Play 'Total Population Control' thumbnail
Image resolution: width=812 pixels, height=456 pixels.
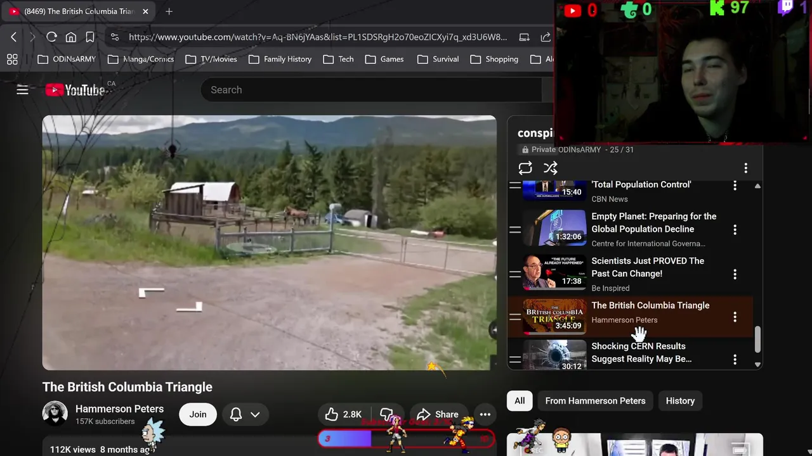554,190
